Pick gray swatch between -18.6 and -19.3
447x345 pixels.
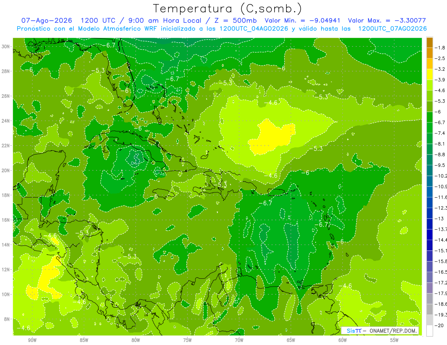(429, 309)
